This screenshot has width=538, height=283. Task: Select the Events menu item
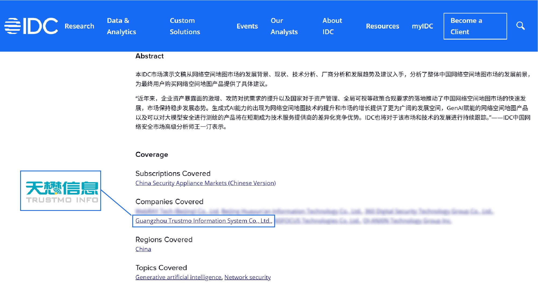(x=247, y=26)
